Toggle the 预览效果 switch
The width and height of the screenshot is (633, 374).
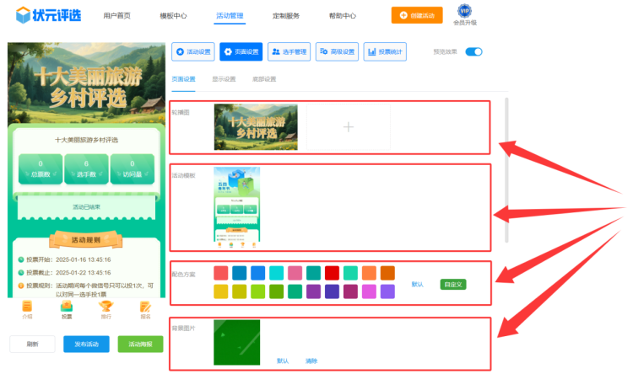[x=473, y=52]
